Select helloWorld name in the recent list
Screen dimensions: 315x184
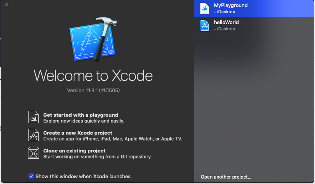226,23
